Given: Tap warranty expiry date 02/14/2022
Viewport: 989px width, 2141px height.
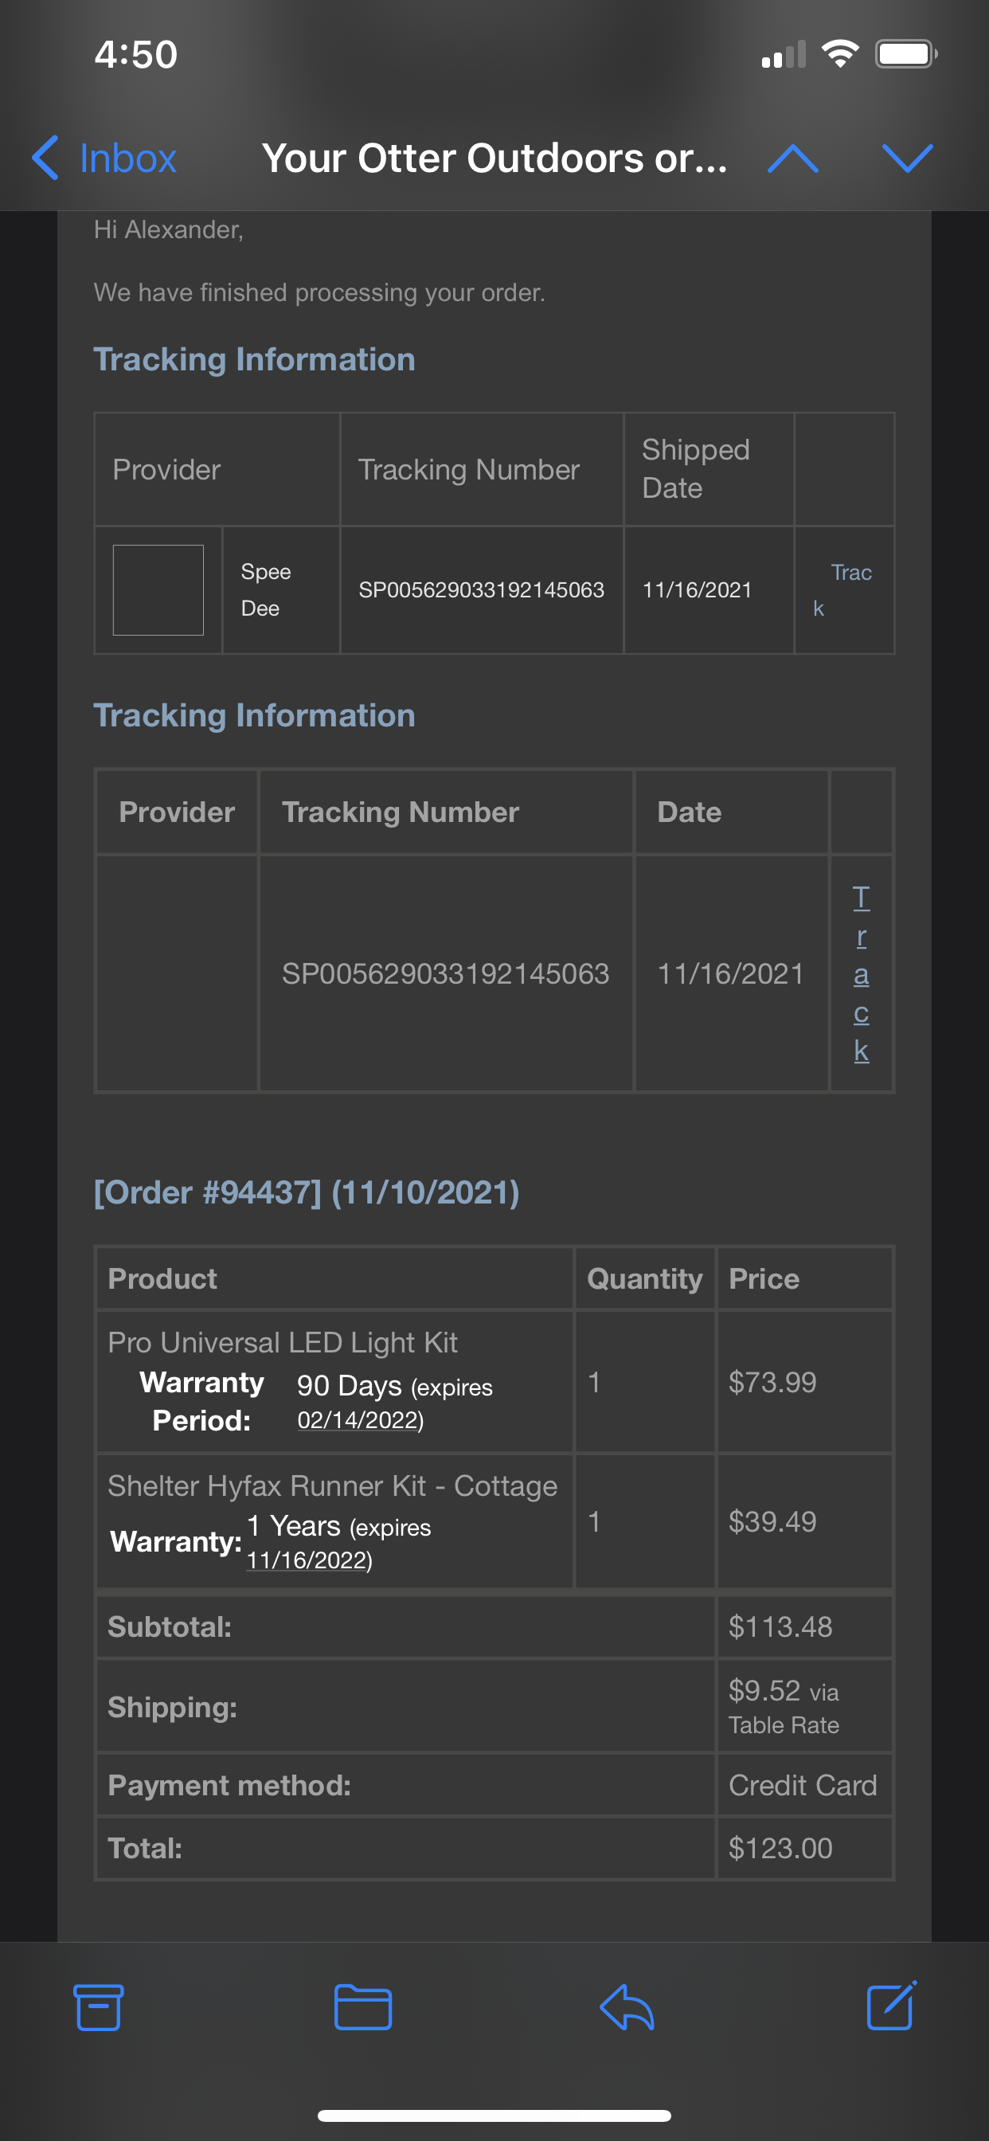Looking at the screenshot, I should click(361, 1420).
